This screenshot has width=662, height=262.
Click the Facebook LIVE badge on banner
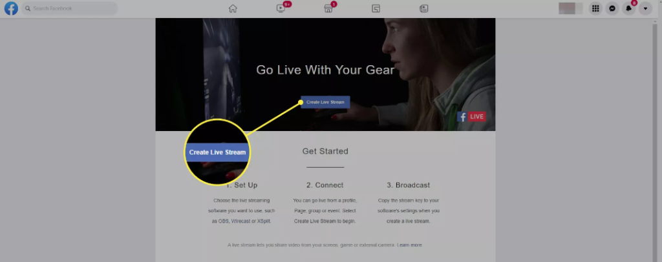[471, 117]
